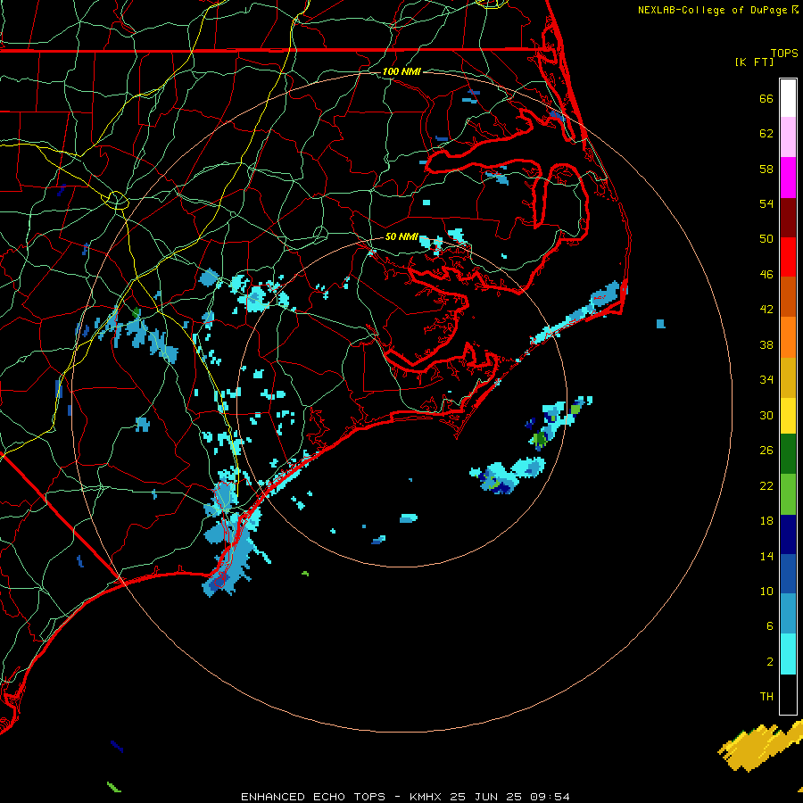Click the KMHX station identifier
Screen dimensions: 803x803
click(425, 797)
